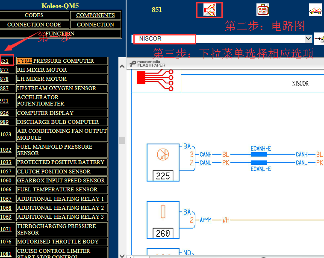
Task: Click code link 1071
Action: pos(6,229)
